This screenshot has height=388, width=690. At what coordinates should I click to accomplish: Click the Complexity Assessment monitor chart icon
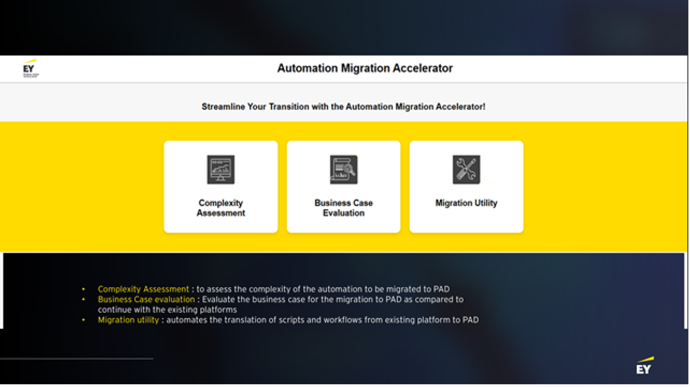click(220, 170)
